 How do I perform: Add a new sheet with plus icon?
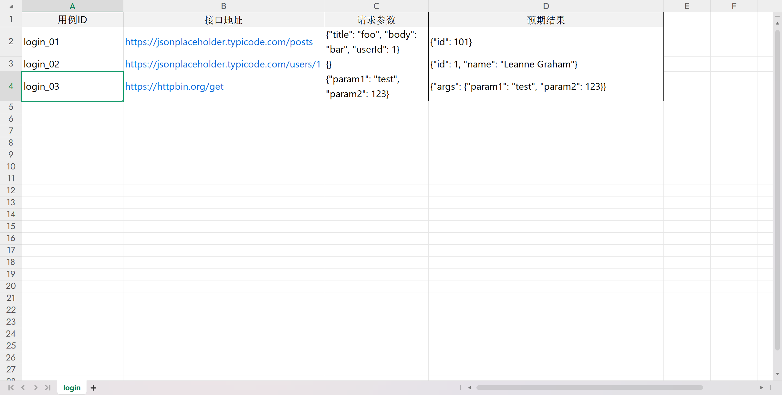(93, 388)
